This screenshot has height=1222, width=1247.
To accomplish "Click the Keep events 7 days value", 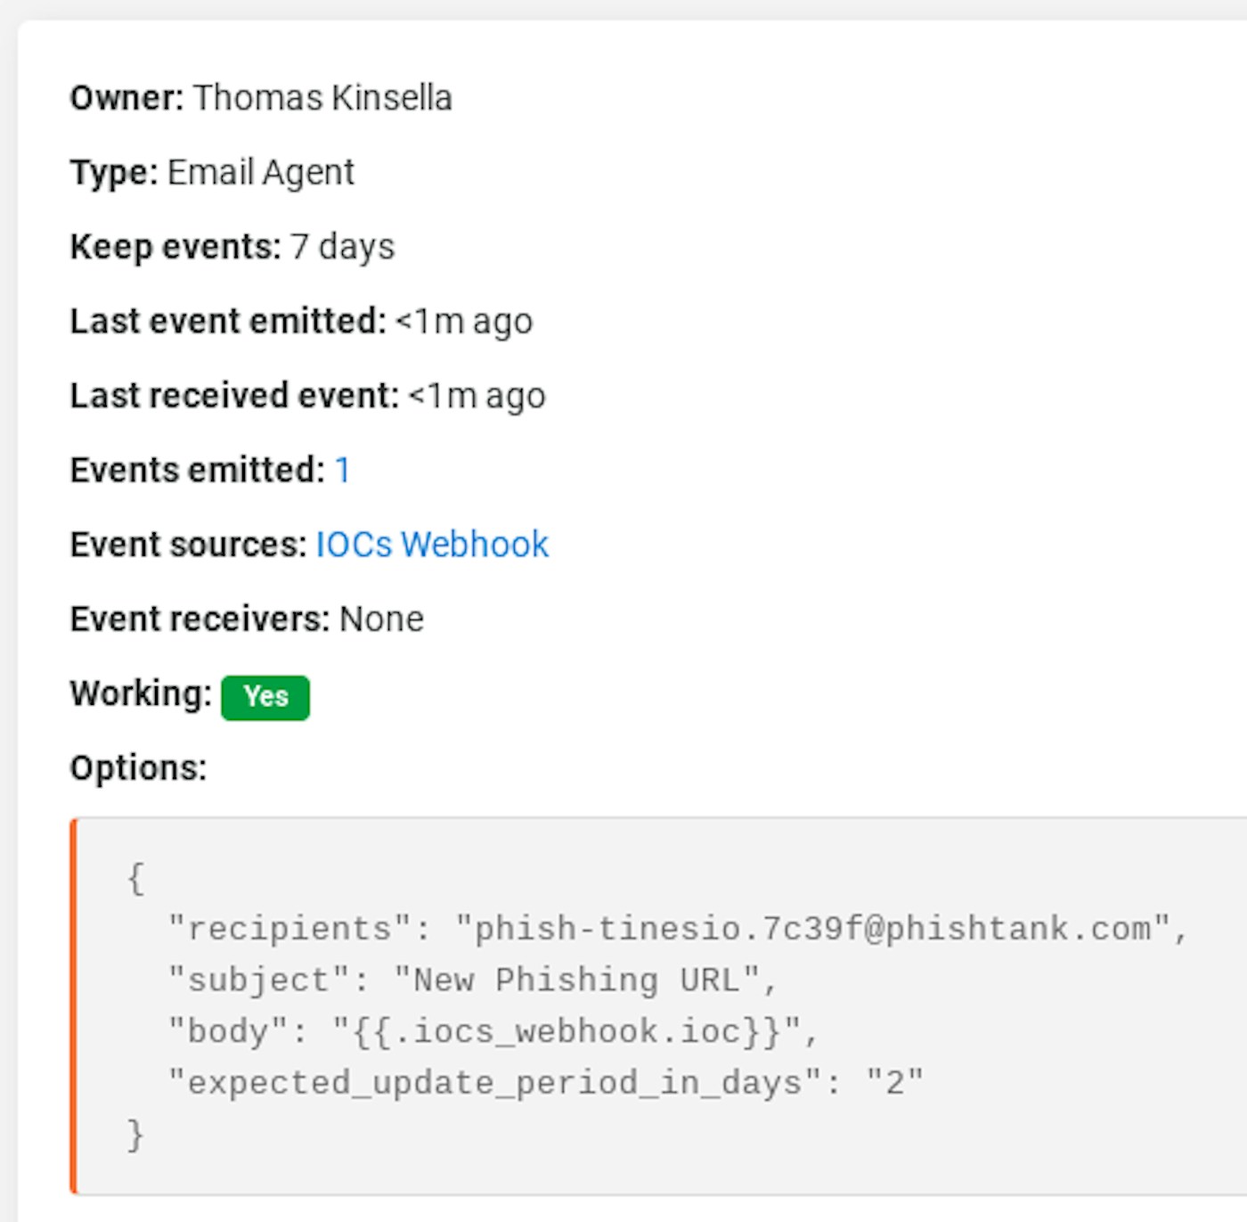I will [343, 247].
